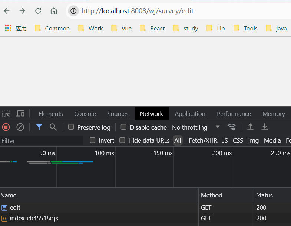Open network conditions wifi icon
Screen dimensions: 291x226
click(x=232, y=127)
